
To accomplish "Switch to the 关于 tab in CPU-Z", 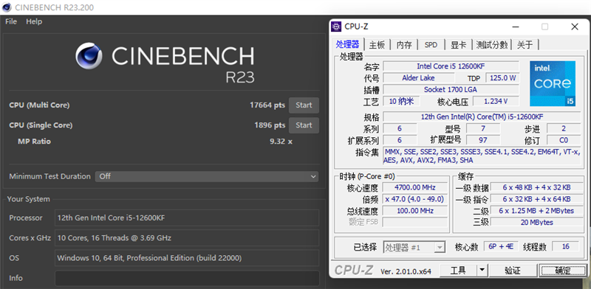I will (x=525, y=45).
